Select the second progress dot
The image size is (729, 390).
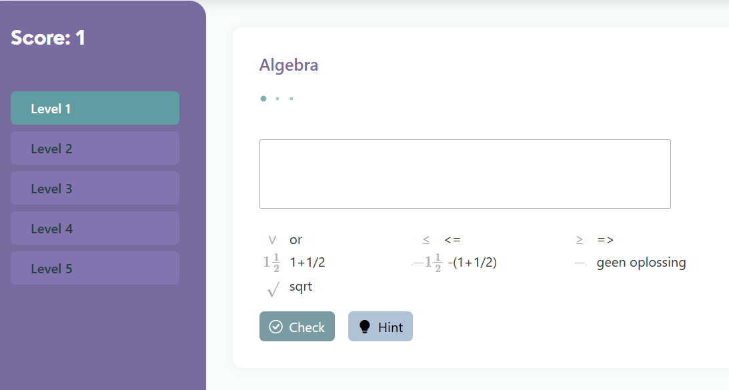point(277,99)
